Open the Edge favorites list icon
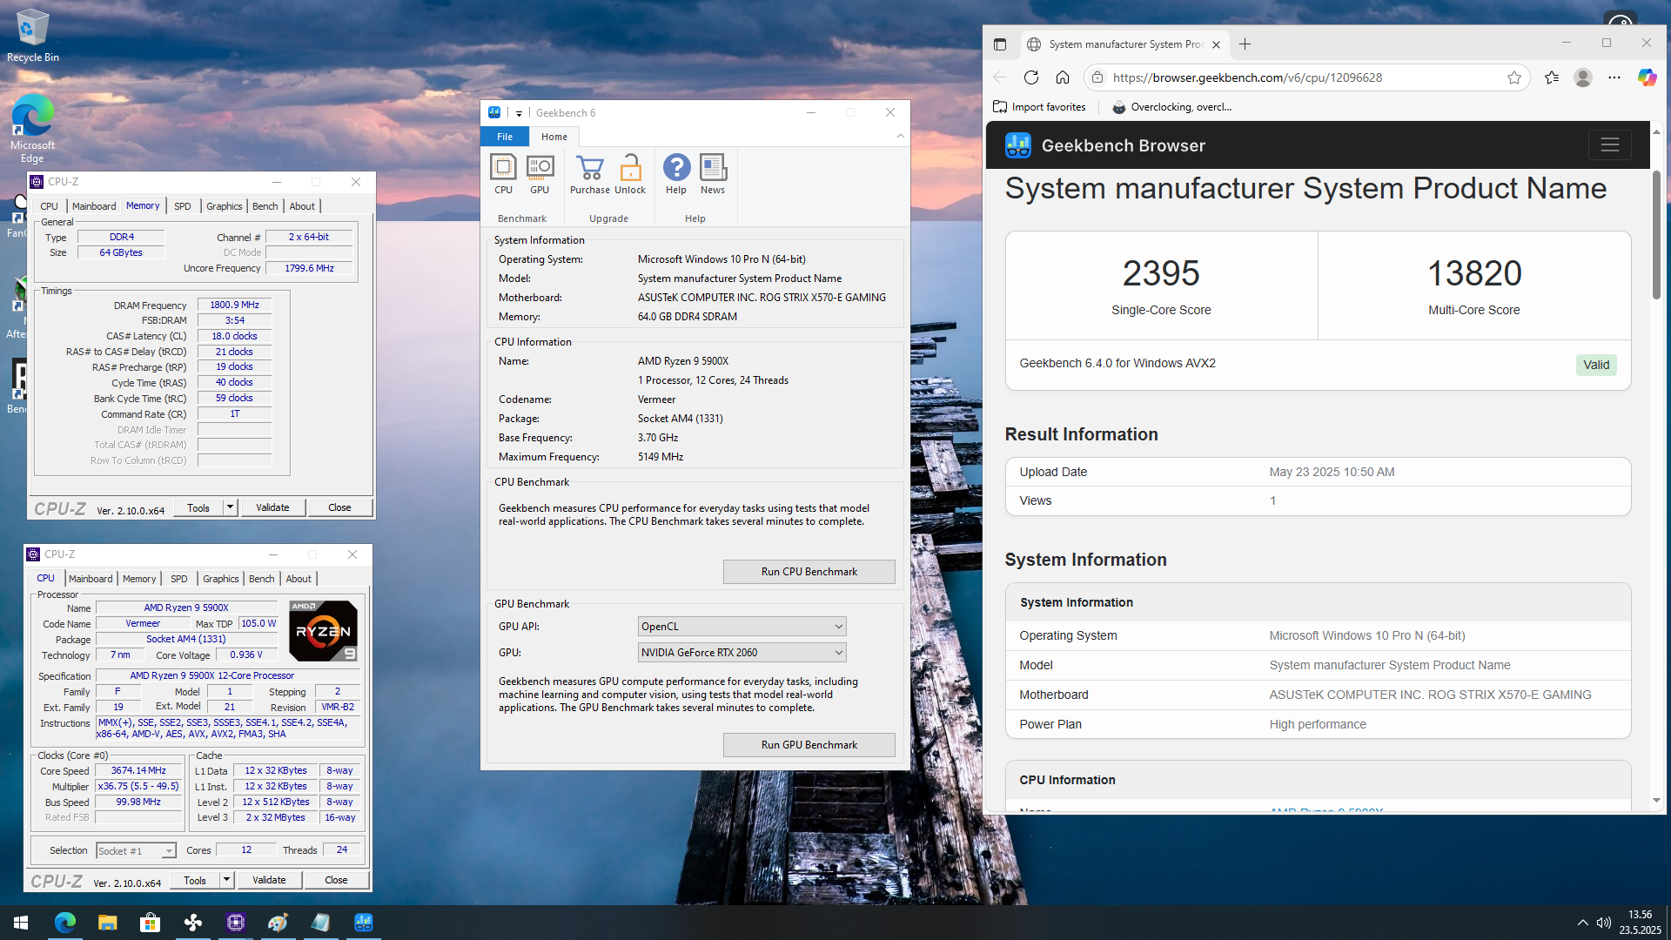This screenshot has width=1671, height=940. 1552,77
